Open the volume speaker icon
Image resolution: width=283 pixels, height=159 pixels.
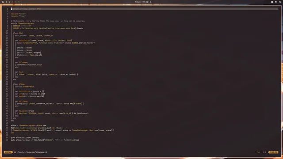276,2
